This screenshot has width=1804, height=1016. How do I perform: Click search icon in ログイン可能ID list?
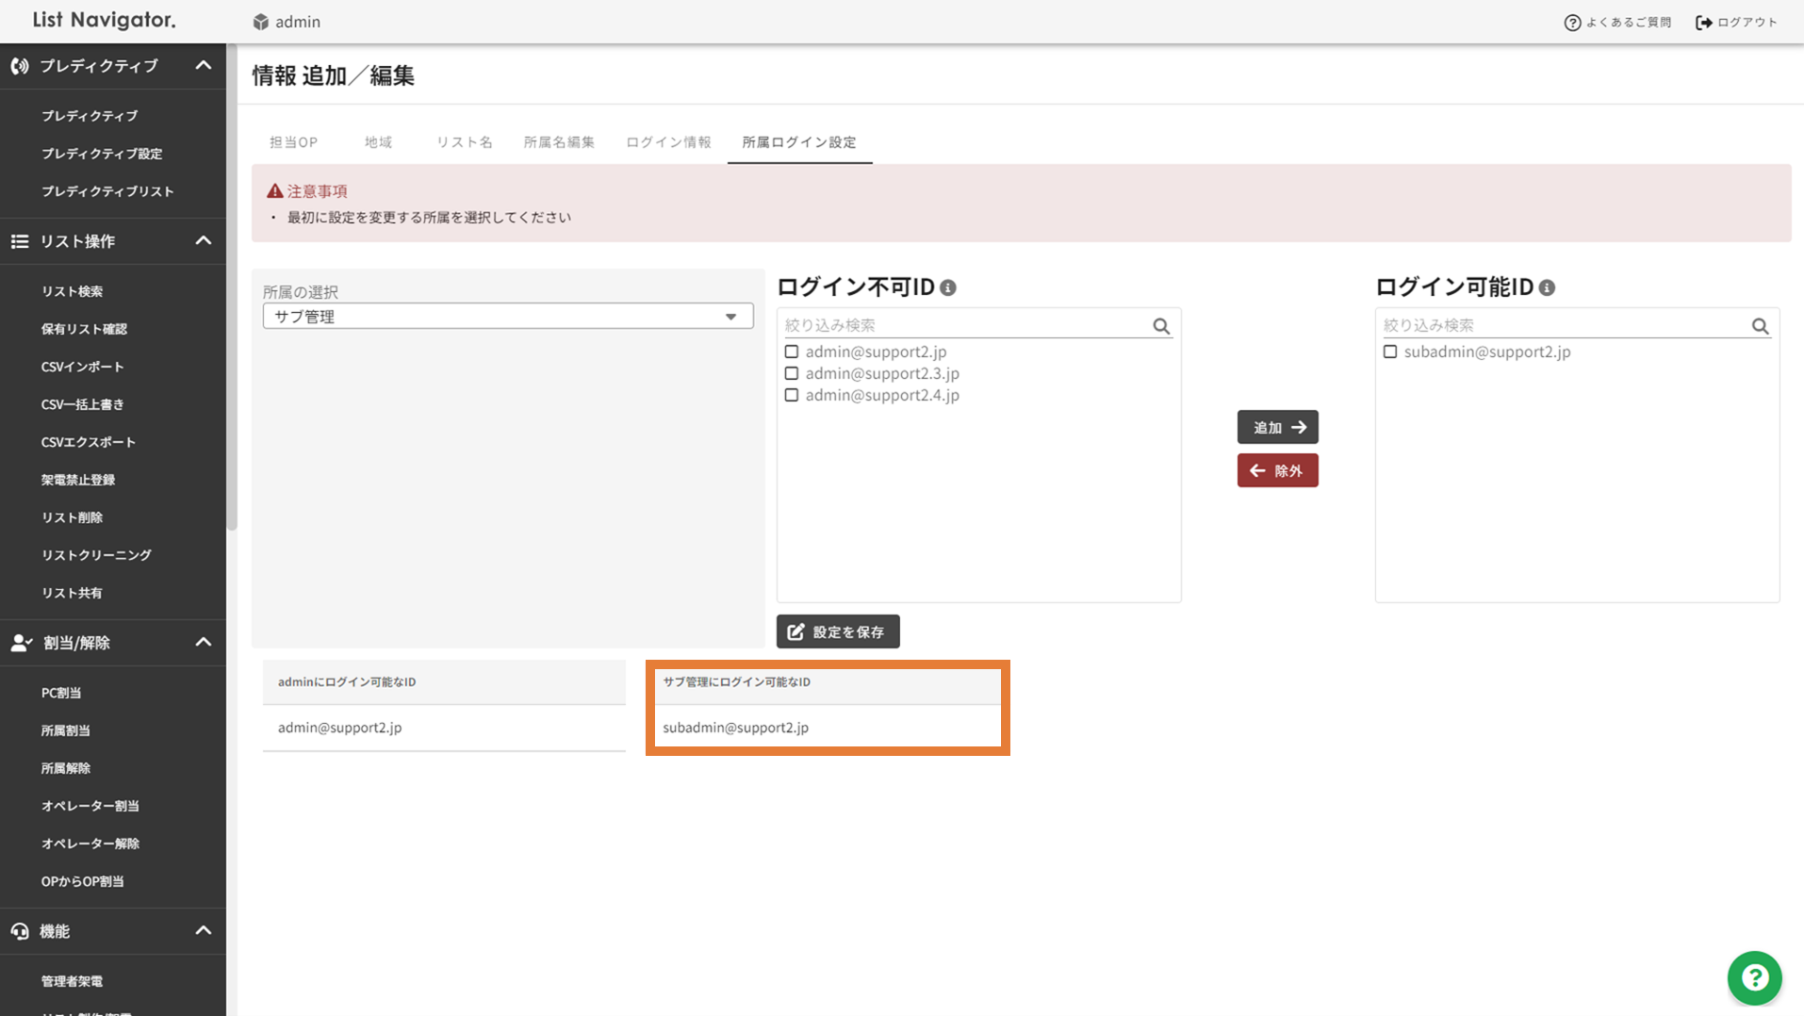(x=1760, y=326)
